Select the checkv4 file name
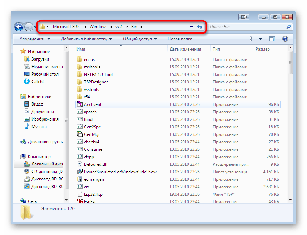Viewport: 307px width, 235px height. pyautogui.click(x=91, y=142)
